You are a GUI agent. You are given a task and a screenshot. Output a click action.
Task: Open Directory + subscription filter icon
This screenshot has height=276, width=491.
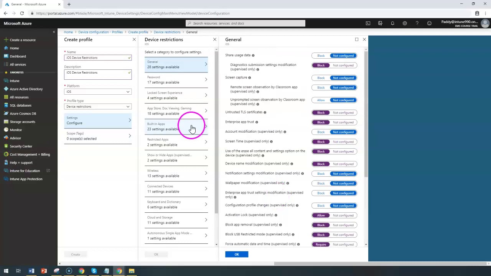[x=380, y=23]
